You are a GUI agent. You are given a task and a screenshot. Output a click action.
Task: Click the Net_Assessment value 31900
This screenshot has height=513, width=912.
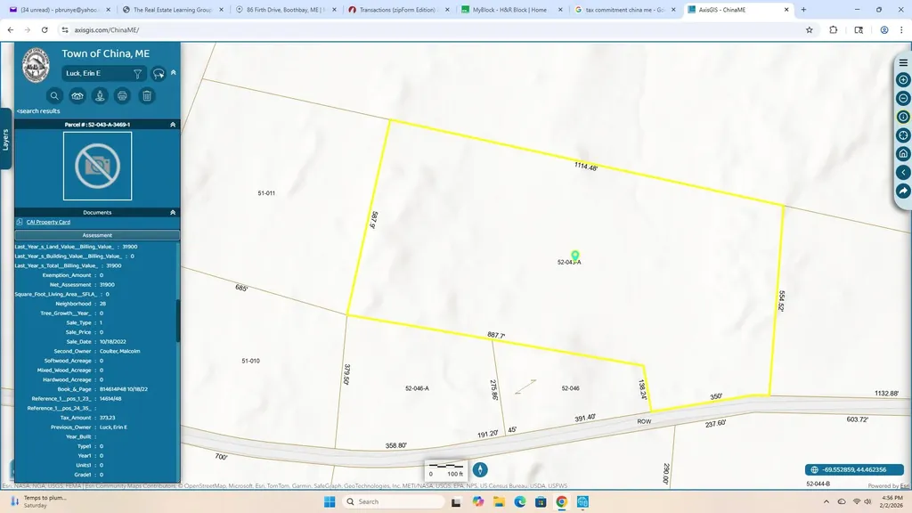click(107, 284)
